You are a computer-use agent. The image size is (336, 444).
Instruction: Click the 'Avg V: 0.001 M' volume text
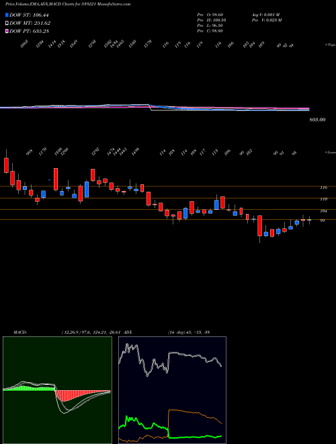[x=265, y=15]
